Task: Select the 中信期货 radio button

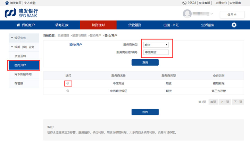Action: pyautogui.click(x=68, y=83)
